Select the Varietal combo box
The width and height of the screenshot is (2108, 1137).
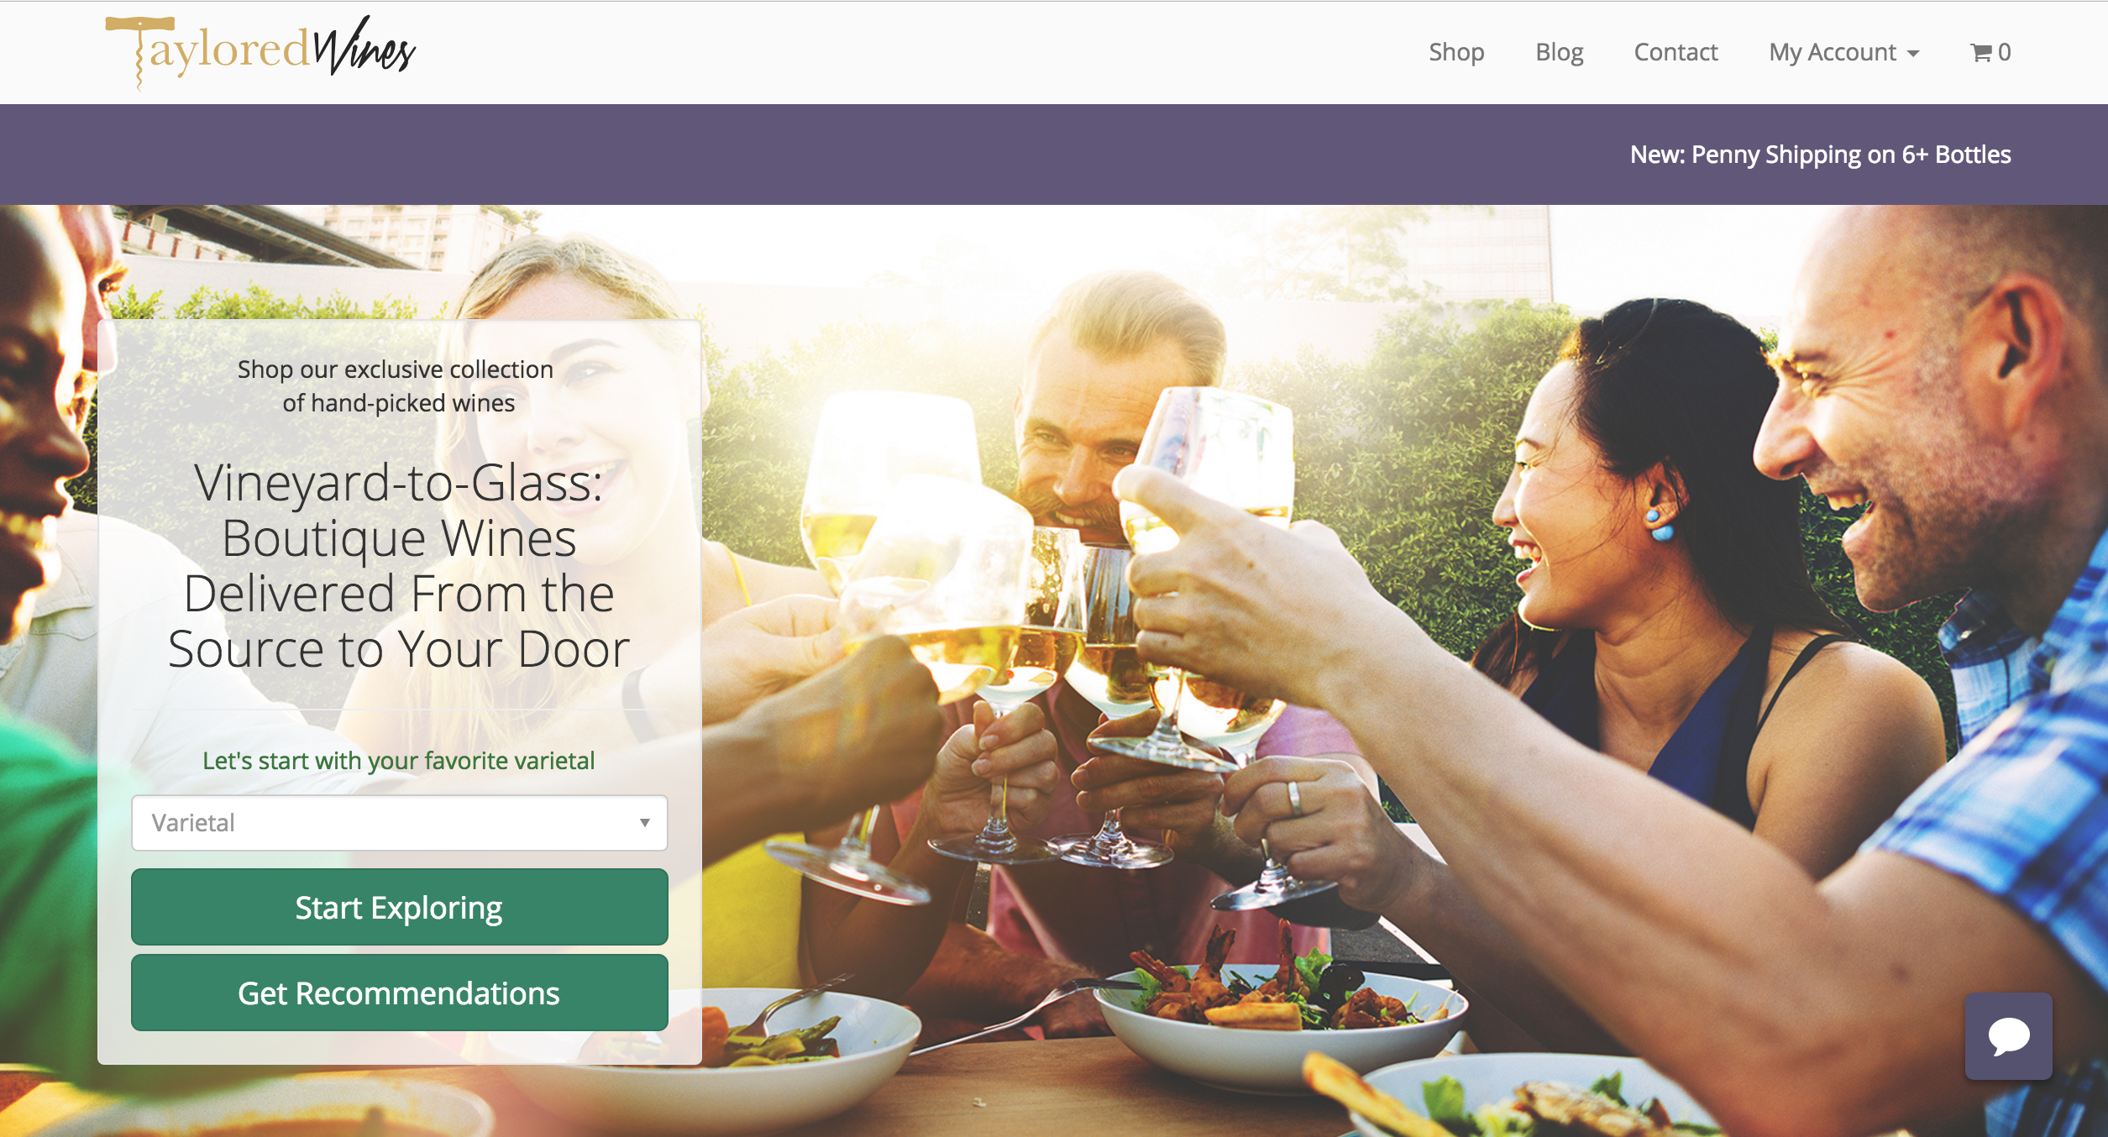click(x=400, y=823)
